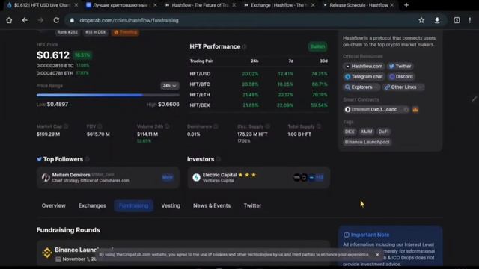Click the info icon beside Circ. Supply

click(268, 126)
